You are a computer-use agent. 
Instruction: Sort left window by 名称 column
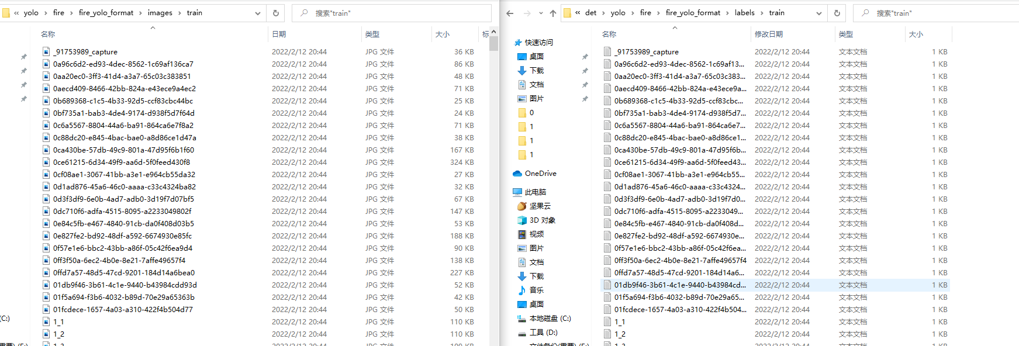pyautogui.click(x=48, y=34)
